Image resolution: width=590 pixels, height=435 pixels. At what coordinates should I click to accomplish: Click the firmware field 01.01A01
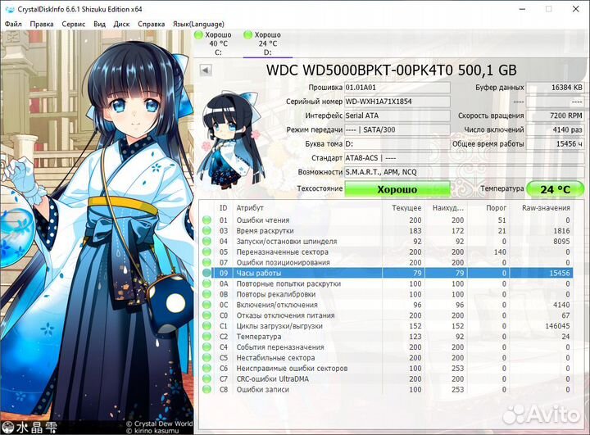[397, 88]
